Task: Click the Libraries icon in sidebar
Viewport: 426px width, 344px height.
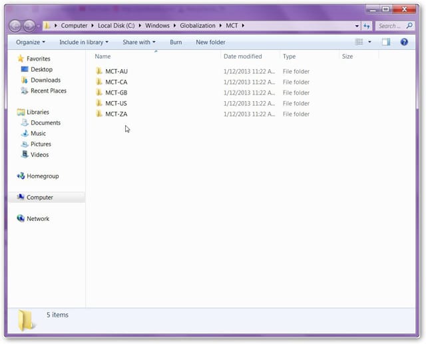Action: pyautogui.click(x=21, y=112)
